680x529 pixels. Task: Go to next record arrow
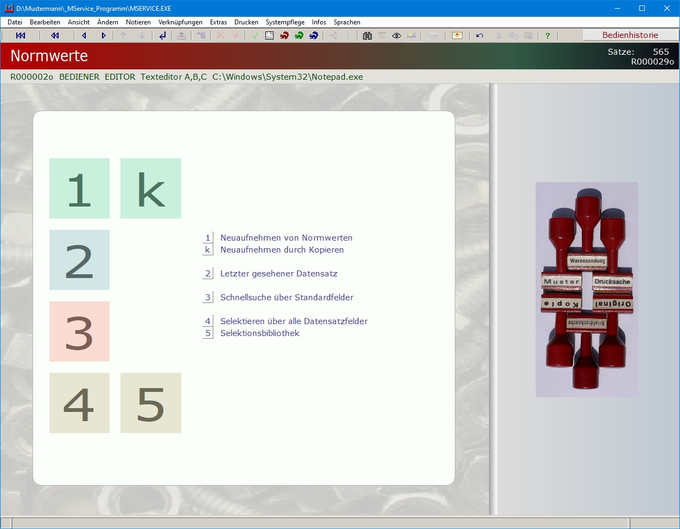pos(104,36)
